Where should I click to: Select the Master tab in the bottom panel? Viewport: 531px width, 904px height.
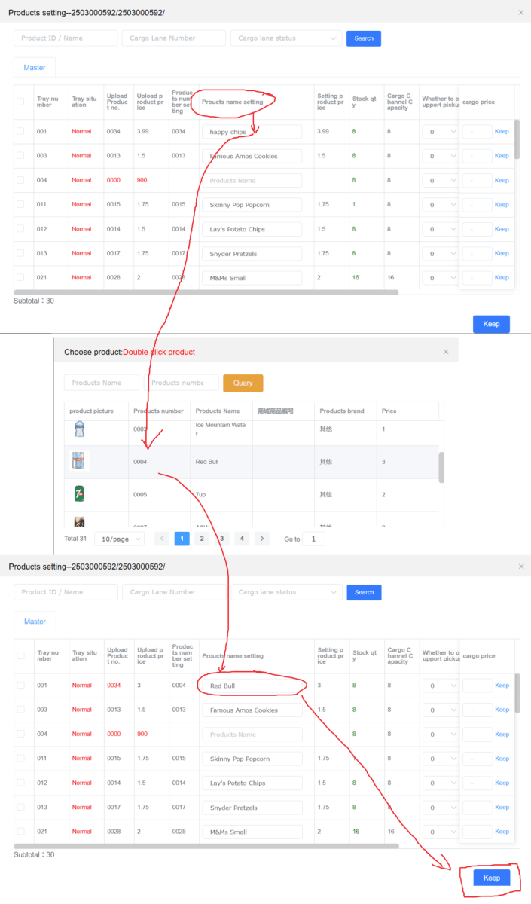[x=35, y=621]
